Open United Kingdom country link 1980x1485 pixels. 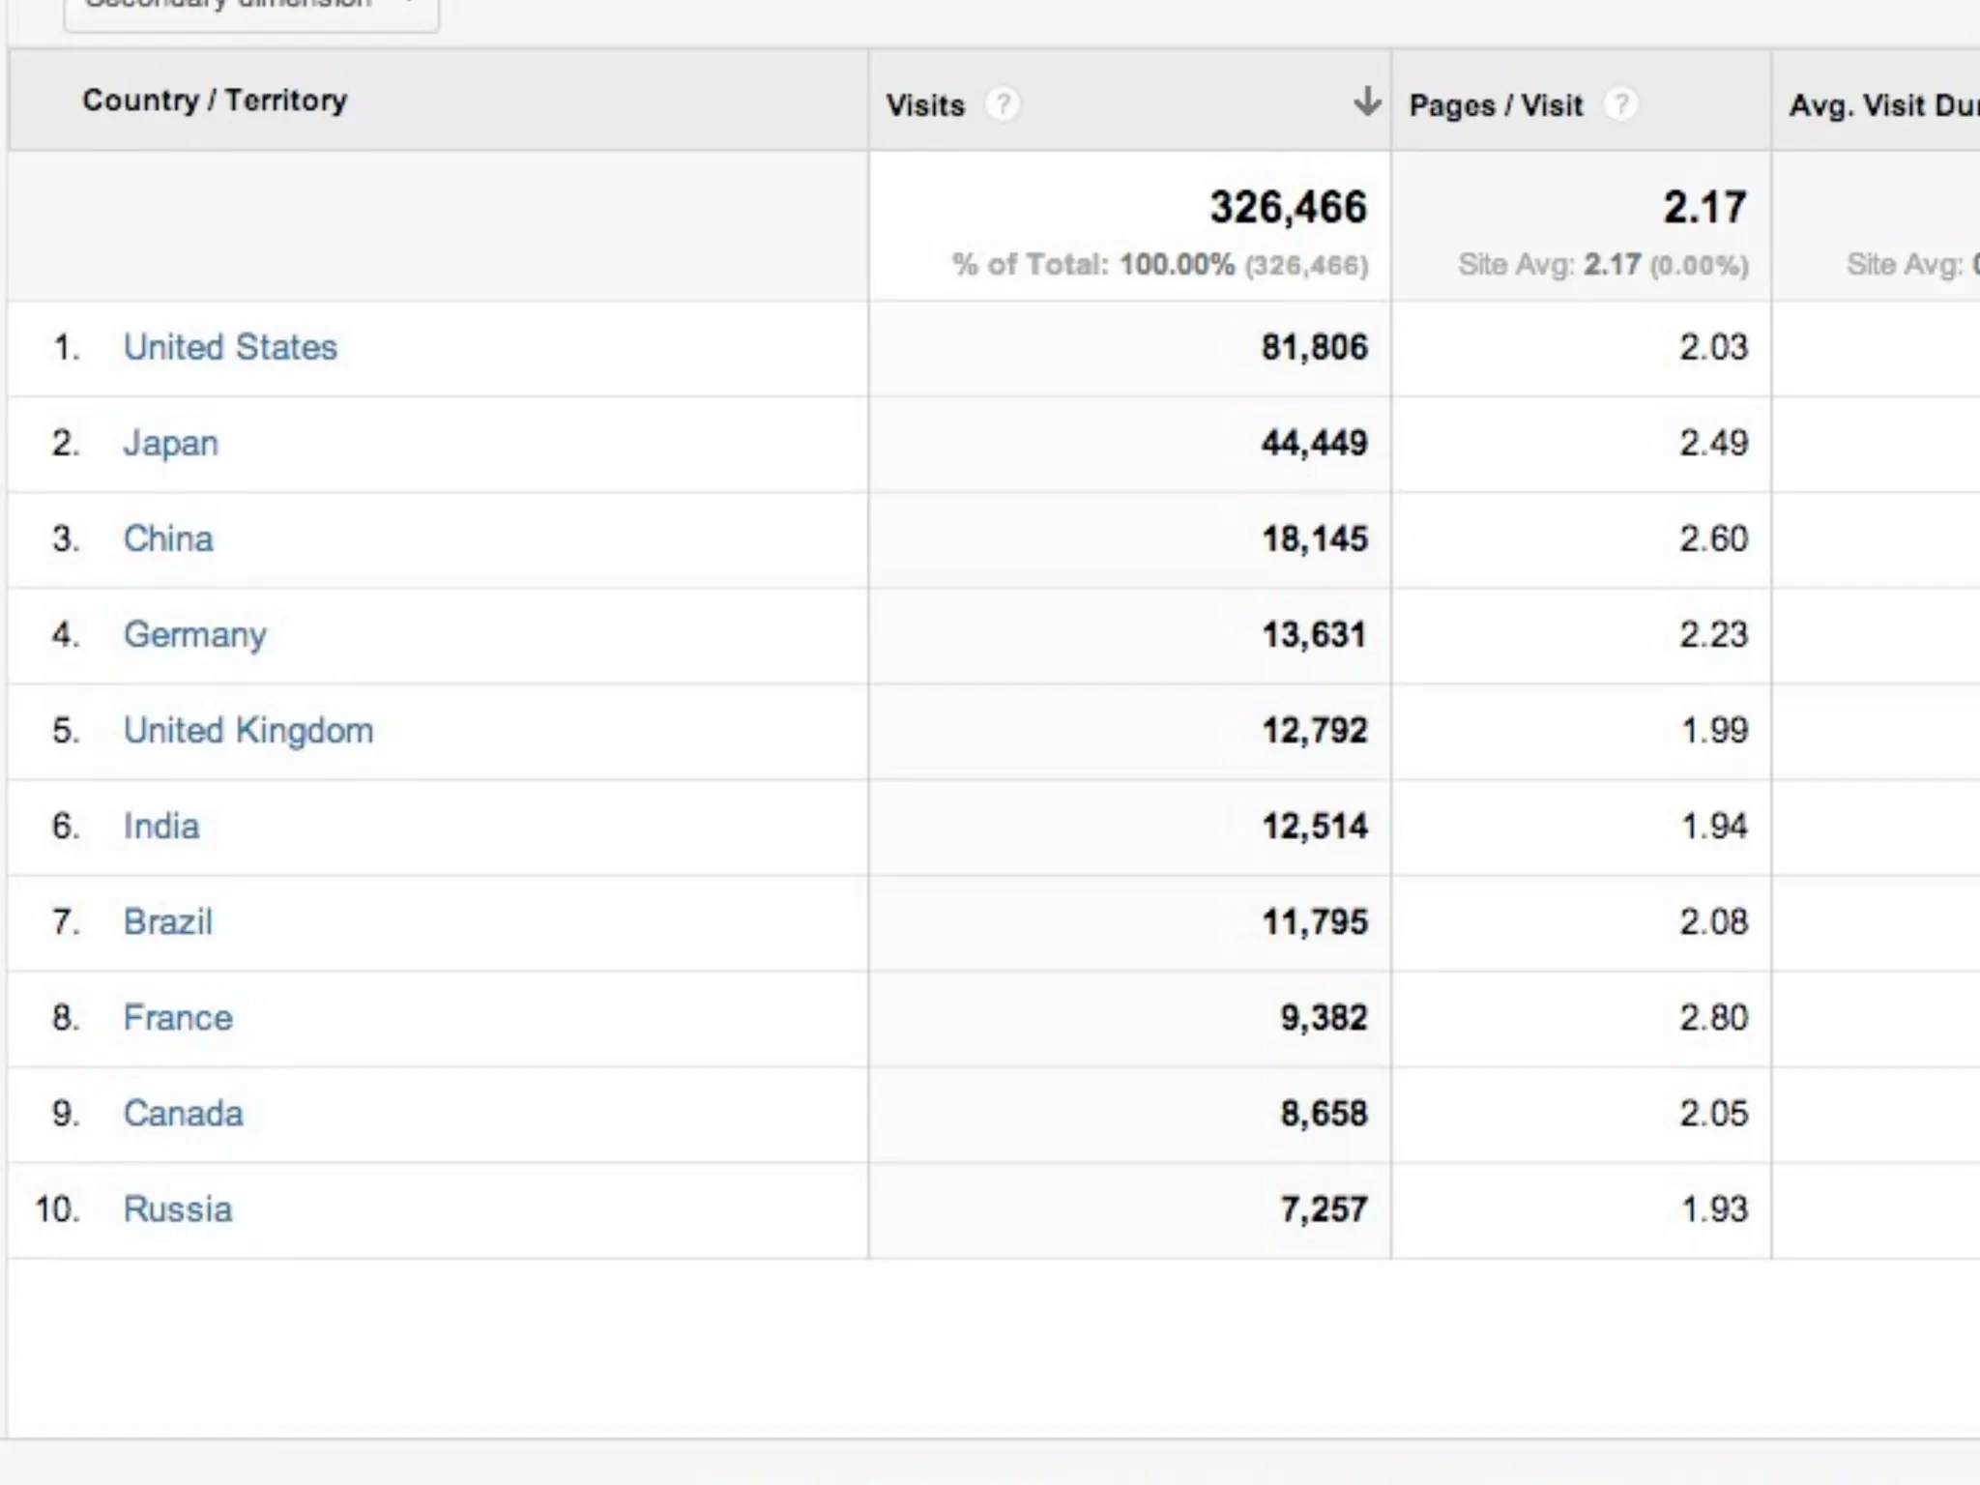248,730
